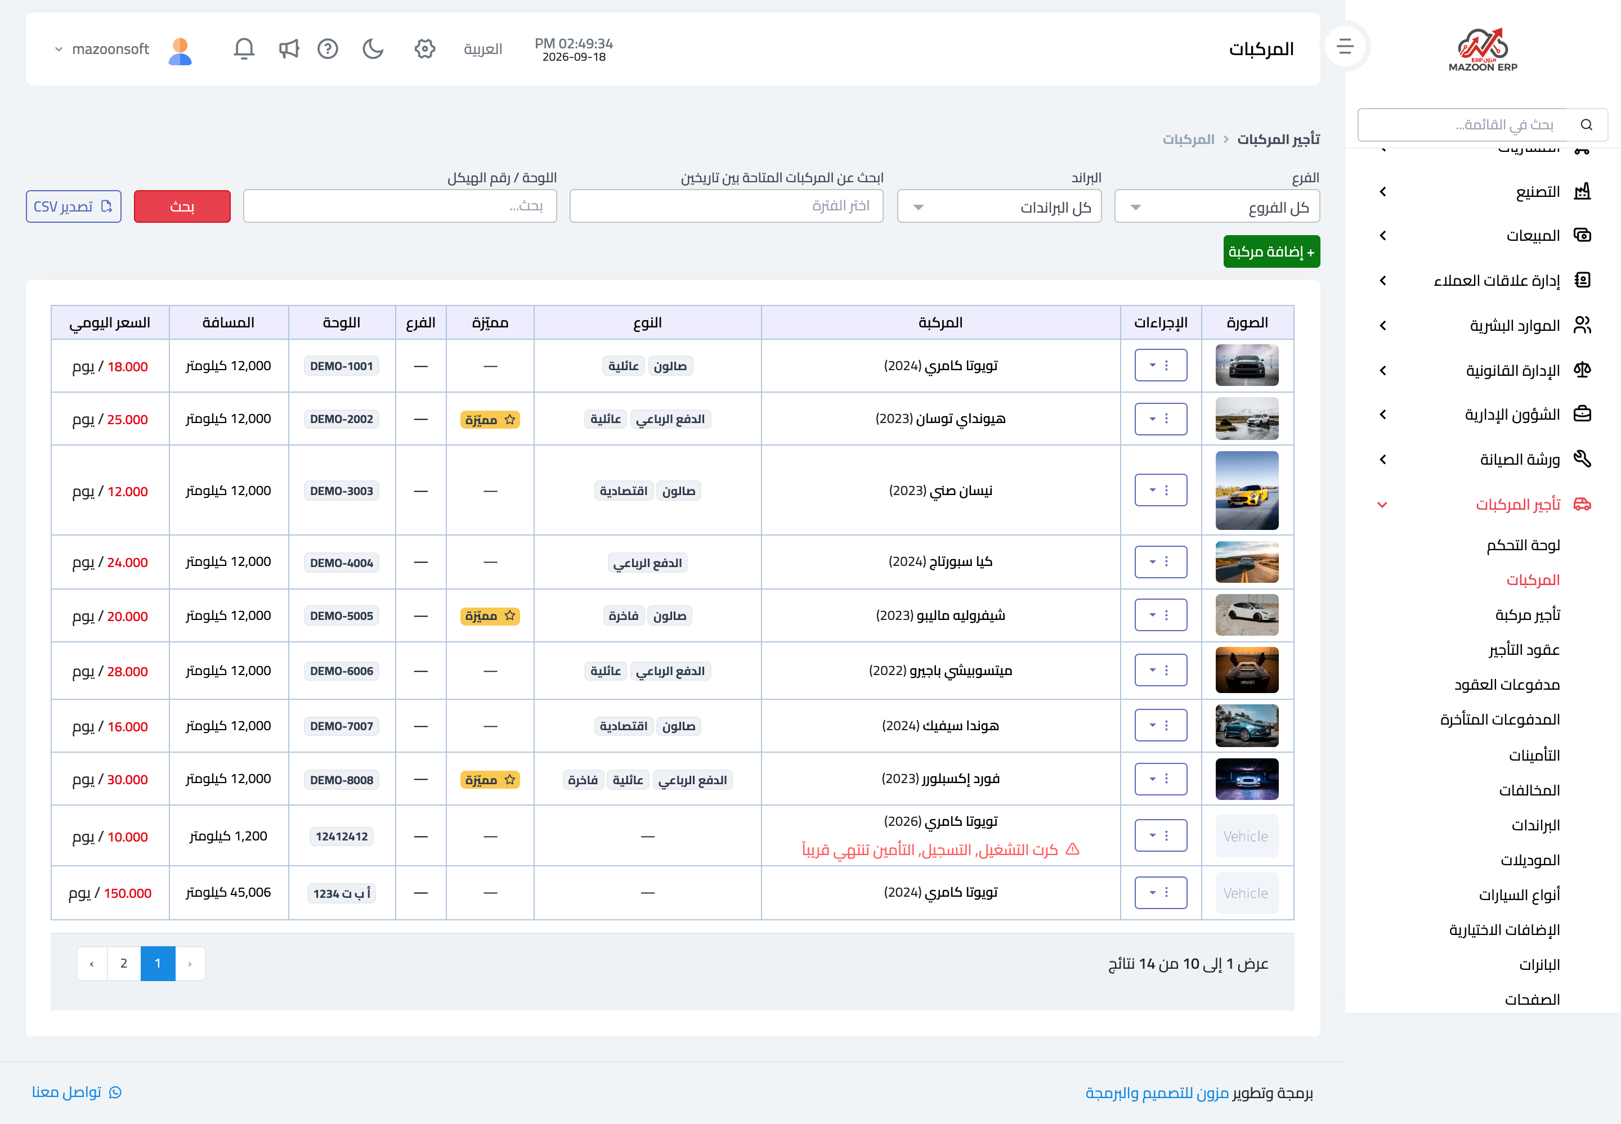Open mazoonsoft user menu dropdown arrow
Viewport: 1621px width, 1124px height.
coord(59,50)
